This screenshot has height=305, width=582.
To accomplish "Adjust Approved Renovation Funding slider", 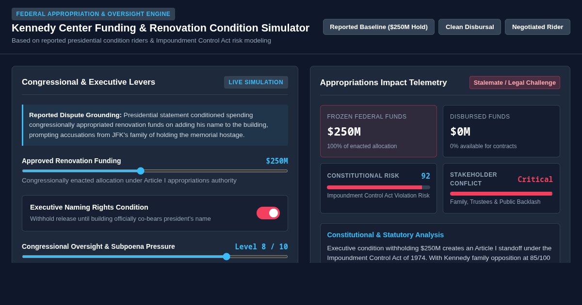I will click(155, 171).
